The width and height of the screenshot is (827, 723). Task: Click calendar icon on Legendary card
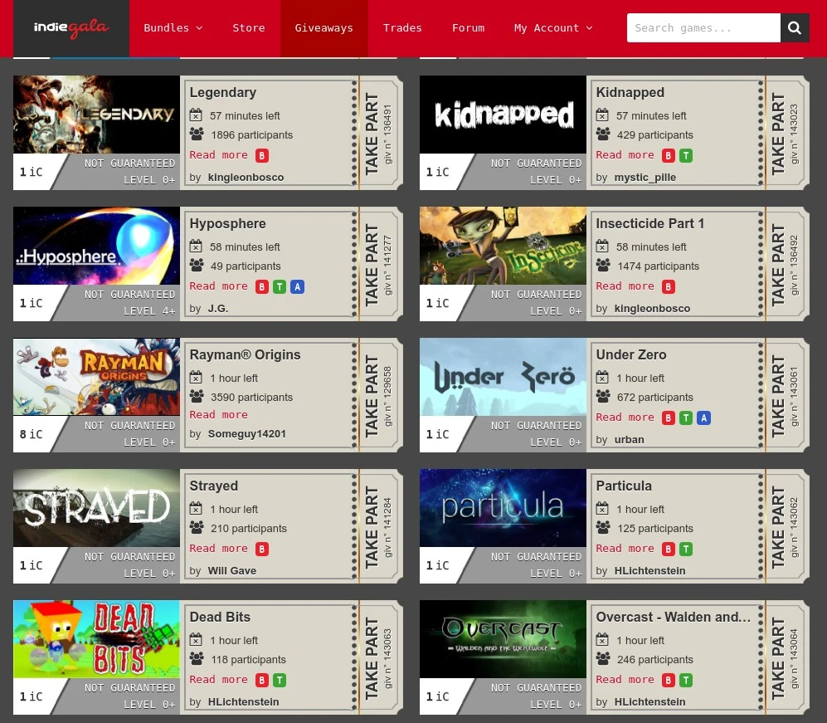pyautogui.click(x=196, y=115)
